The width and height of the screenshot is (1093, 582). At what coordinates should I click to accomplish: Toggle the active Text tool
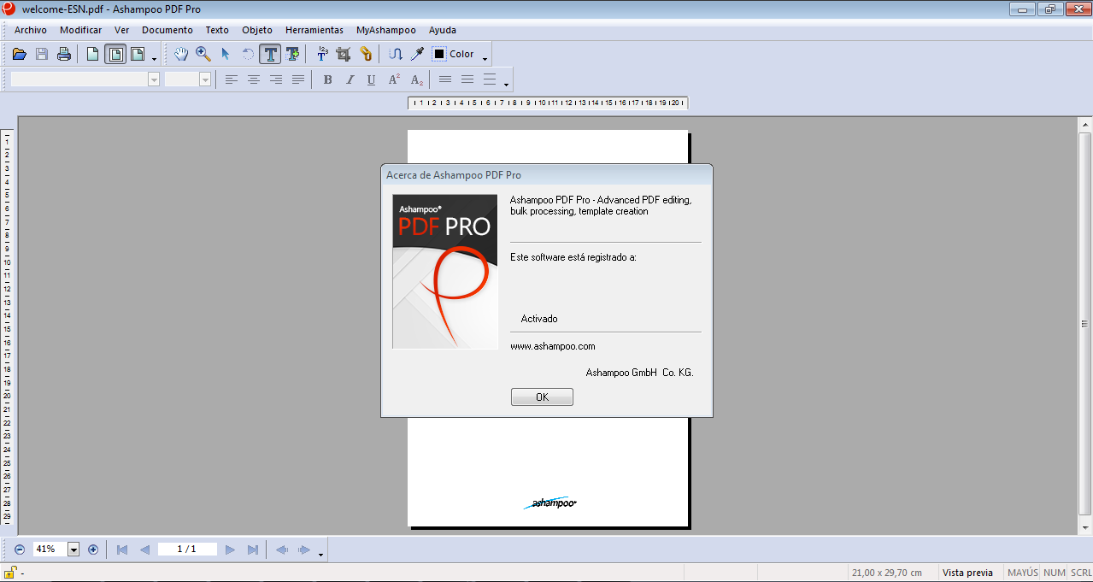pos(270,54)
